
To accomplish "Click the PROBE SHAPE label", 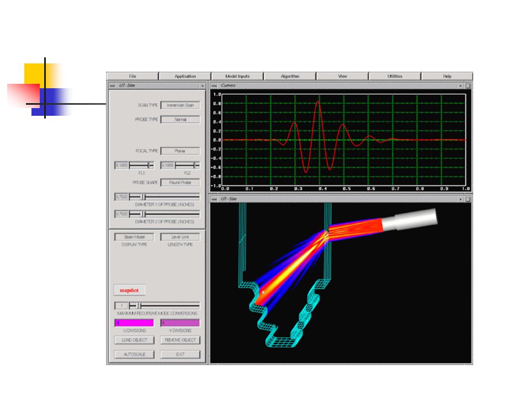I will [145, 183].
